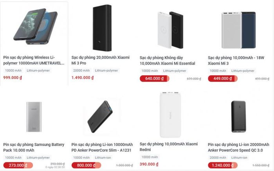
Task: Open the Pin sạc dự phòng Wireless Li-polymer UMETRAVEL link
Action: click(x=34, y=60)
